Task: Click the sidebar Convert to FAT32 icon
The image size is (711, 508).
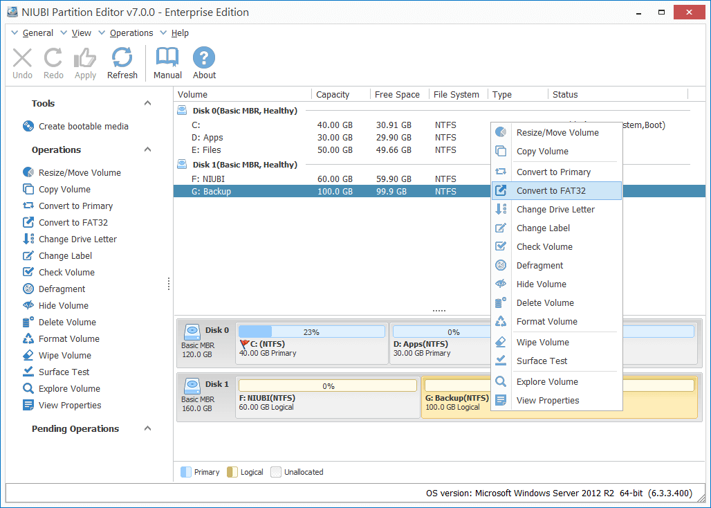Action: pyautogui.click(x=28, y=222)
